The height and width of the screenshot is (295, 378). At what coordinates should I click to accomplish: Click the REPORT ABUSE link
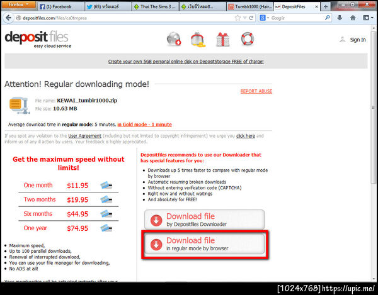pos(256,91)
